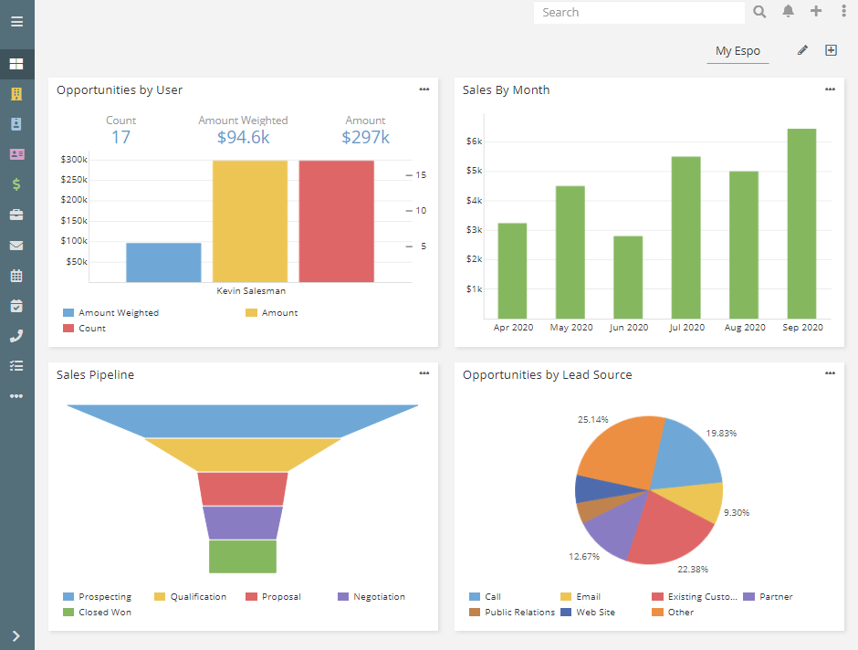Click the red Count bar for Kevin Salesman
The image size is (858, 650).
pyautogui.click(x=337, y=222)
